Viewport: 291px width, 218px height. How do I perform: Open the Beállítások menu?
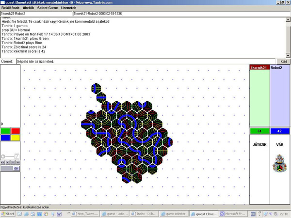point(10,8)
